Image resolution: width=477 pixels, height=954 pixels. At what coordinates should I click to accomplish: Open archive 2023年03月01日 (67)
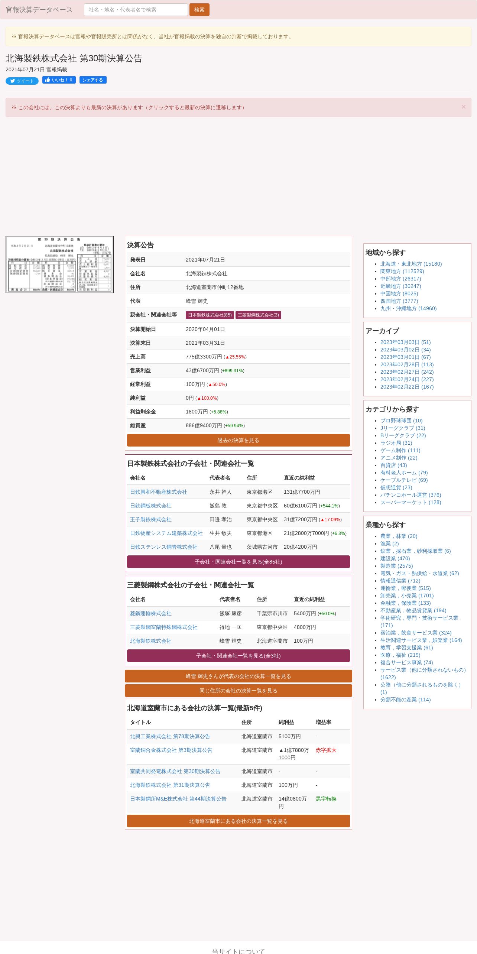coord(406,357)
